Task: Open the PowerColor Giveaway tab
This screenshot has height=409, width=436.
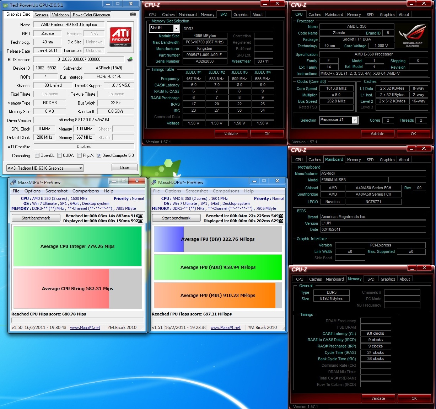Action: [91, 15]
